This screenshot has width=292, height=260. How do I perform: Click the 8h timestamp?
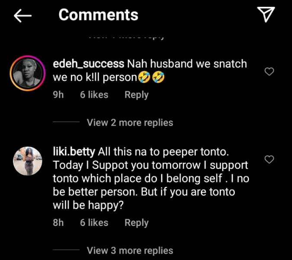(58, 223)
